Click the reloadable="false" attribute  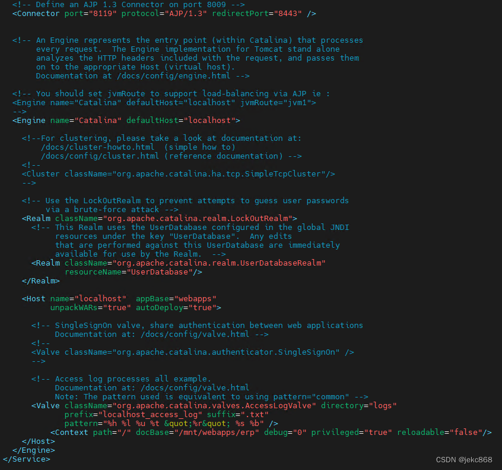tap(440, 432)
